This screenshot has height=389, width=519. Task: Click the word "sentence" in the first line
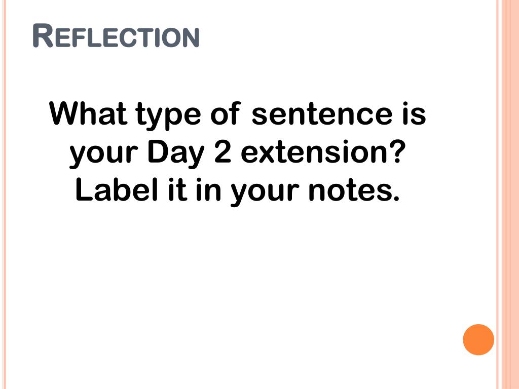click(322, 114)
